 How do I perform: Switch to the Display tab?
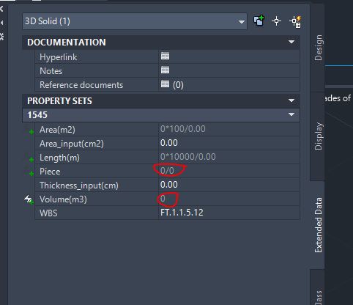point(318,136)
